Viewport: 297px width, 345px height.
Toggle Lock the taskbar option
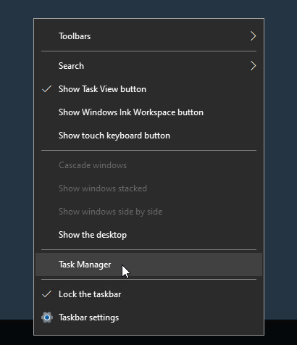[148, 294]
